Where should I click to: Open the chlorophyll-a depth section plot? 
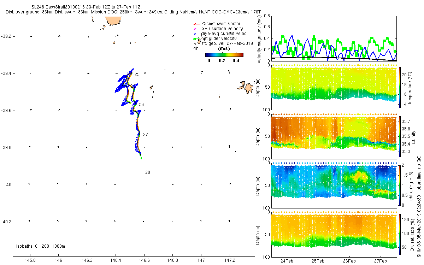coord(334,185)
